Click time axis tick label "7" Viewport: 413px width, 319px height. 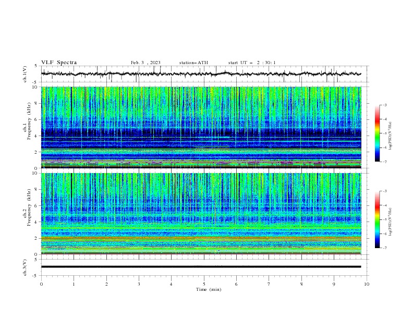click(269, 284)
